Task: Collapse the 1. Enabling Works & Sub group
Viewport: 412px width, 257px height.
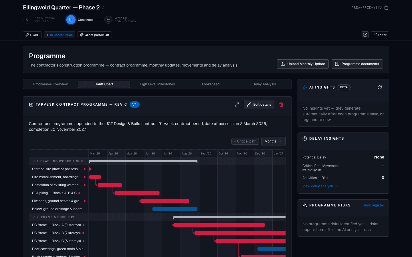Action: [x=34, y=161]
